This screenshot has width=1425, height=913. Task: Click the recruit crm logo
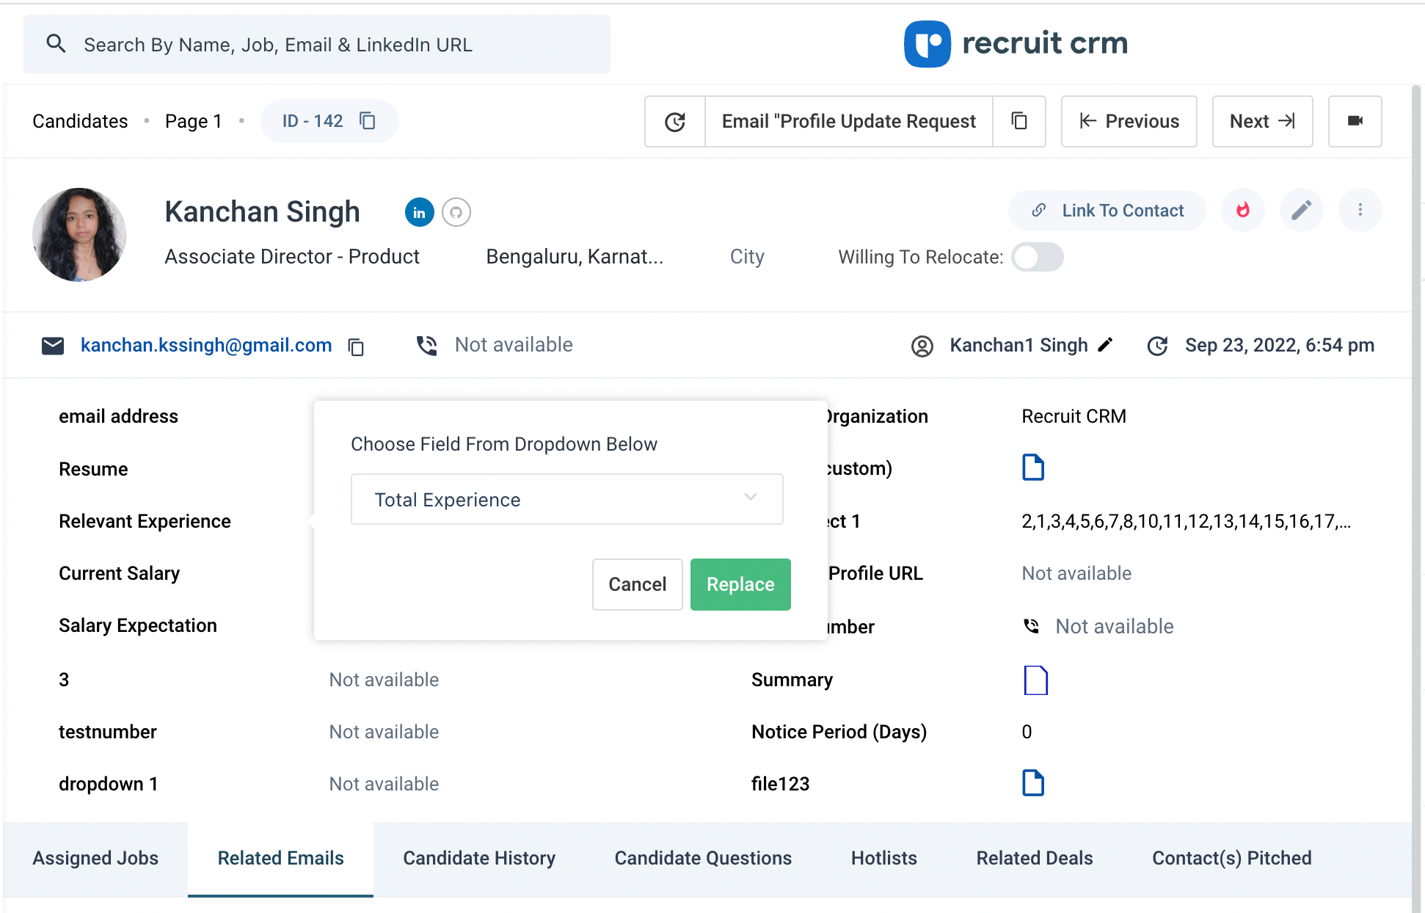[1016, 44]
